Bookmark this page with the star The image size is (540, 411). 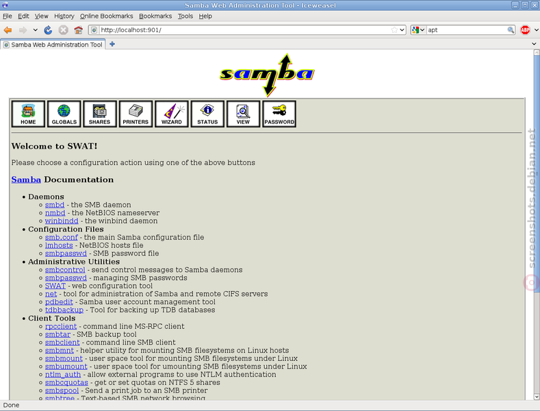394,30
